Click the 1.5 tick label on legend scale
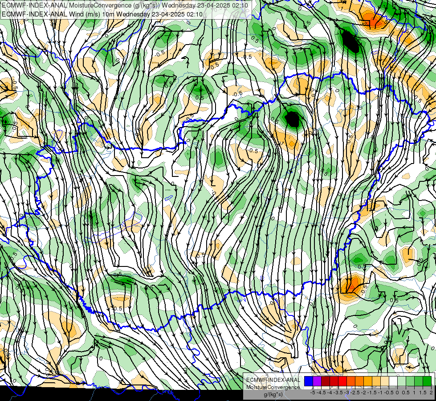The width and height of the screenshot is (436, 401). click(x=423, y=393)
